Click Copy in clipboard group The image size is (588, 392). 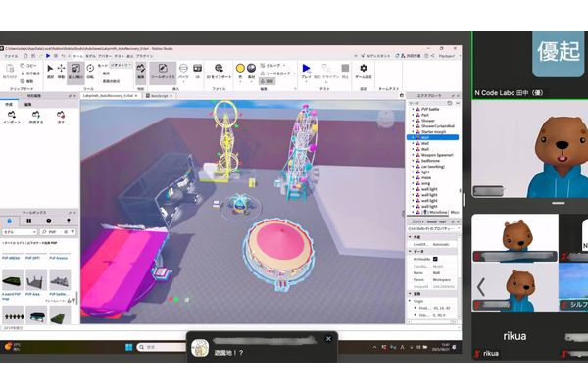28,66
